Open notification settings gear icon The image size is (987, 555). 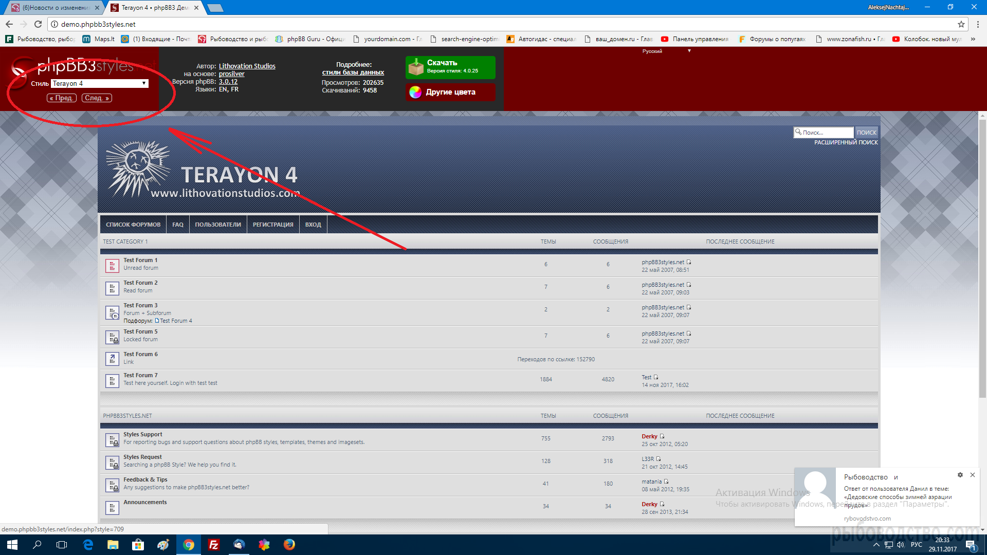pos(960,475)
